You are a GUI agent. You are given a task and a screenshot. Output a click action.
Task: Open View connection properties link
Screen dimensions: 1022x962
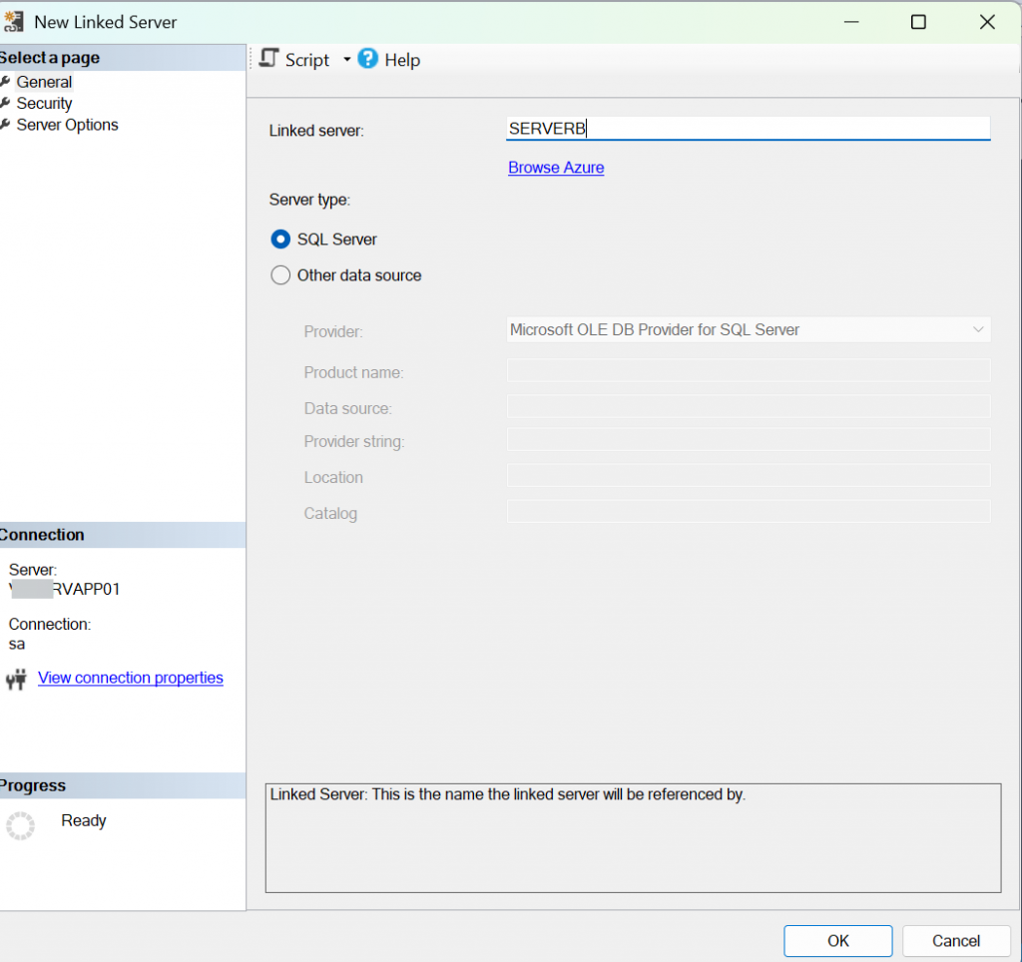click(x=130, y=678)
